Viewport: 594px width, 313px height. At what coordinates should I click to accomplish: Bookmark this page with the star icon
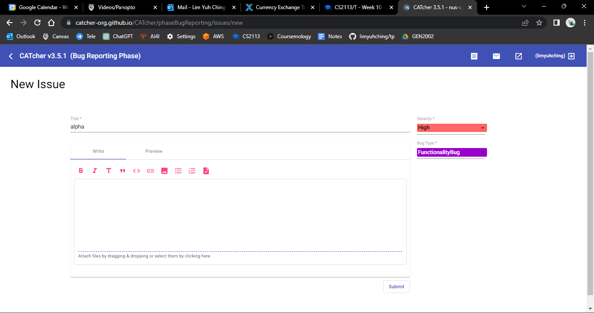539,23
